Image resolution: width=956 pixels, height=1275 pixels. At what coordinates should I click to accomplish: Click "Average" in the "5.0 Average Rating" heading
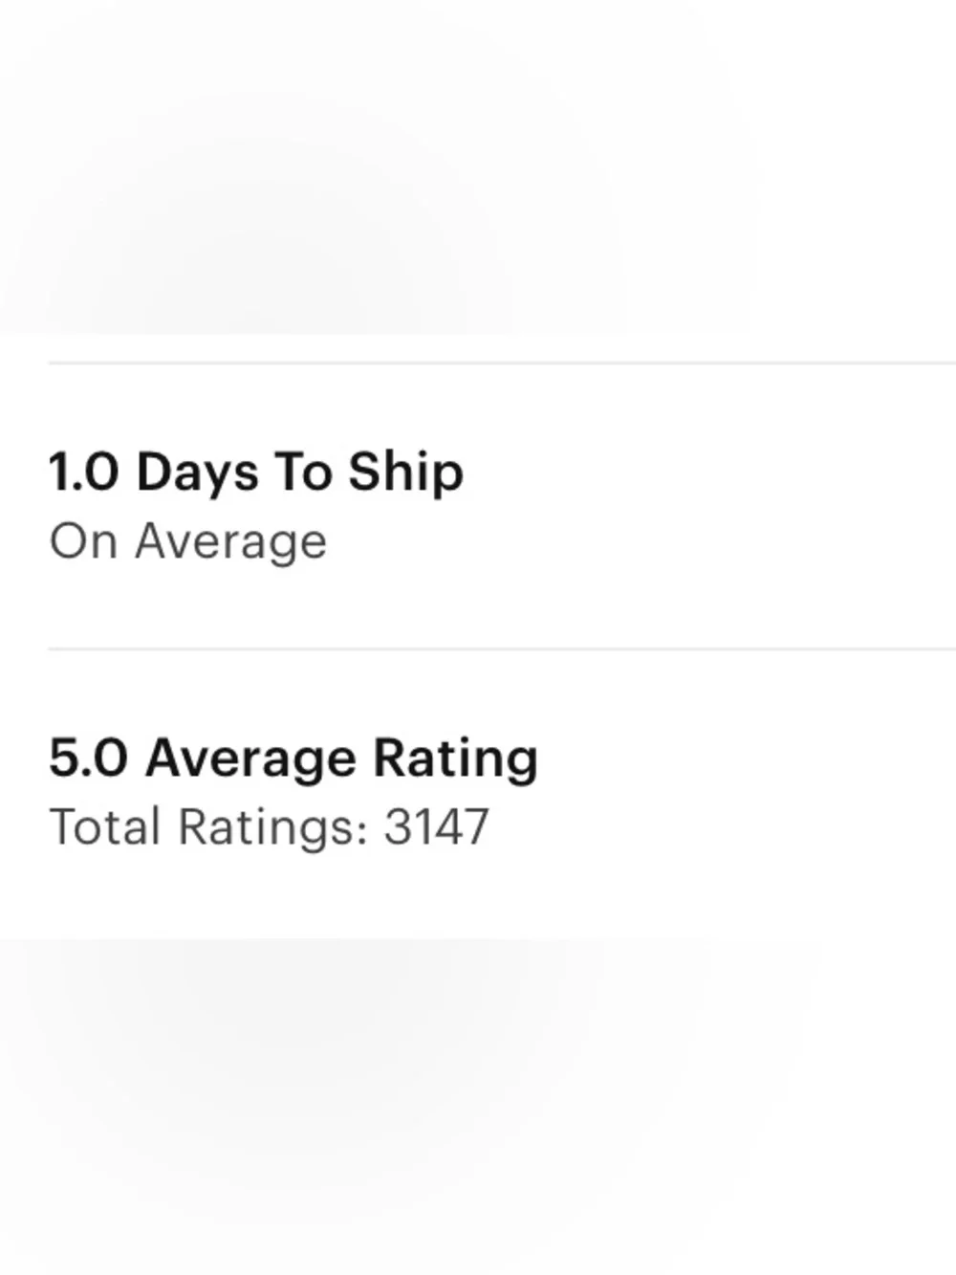pyautogui.click(x=250, y=760)
